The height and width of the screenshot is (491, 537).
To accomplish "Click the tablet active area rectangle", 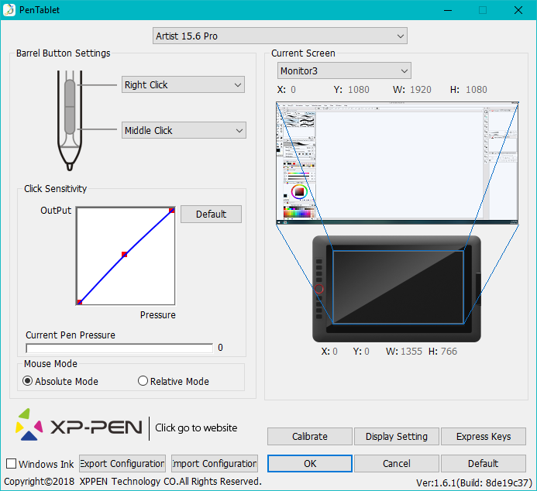I will click(398, 287).
